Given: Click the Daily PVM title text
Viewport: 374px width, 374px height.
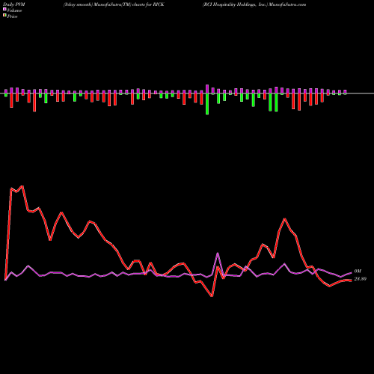Looking at the screenshot, I should point(14,4).
